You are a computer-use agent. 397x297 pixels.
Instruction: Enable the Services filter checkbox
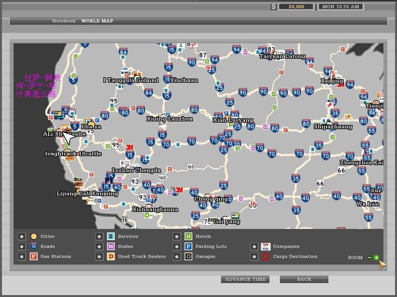click(99, 237)
